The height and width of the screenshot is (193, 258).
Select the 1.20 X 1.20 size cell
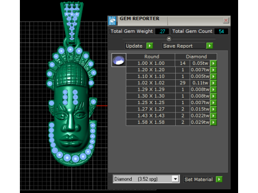click(150, 70)
